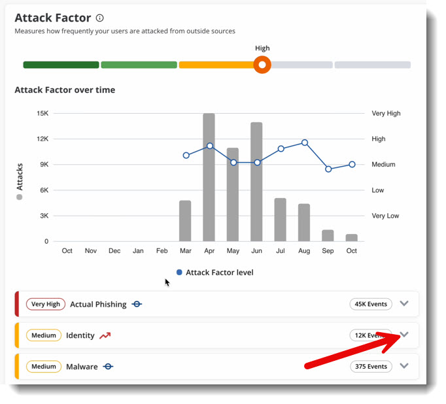Expand the Actual Phishing row

pyautogui.click(x=404, y=303)
